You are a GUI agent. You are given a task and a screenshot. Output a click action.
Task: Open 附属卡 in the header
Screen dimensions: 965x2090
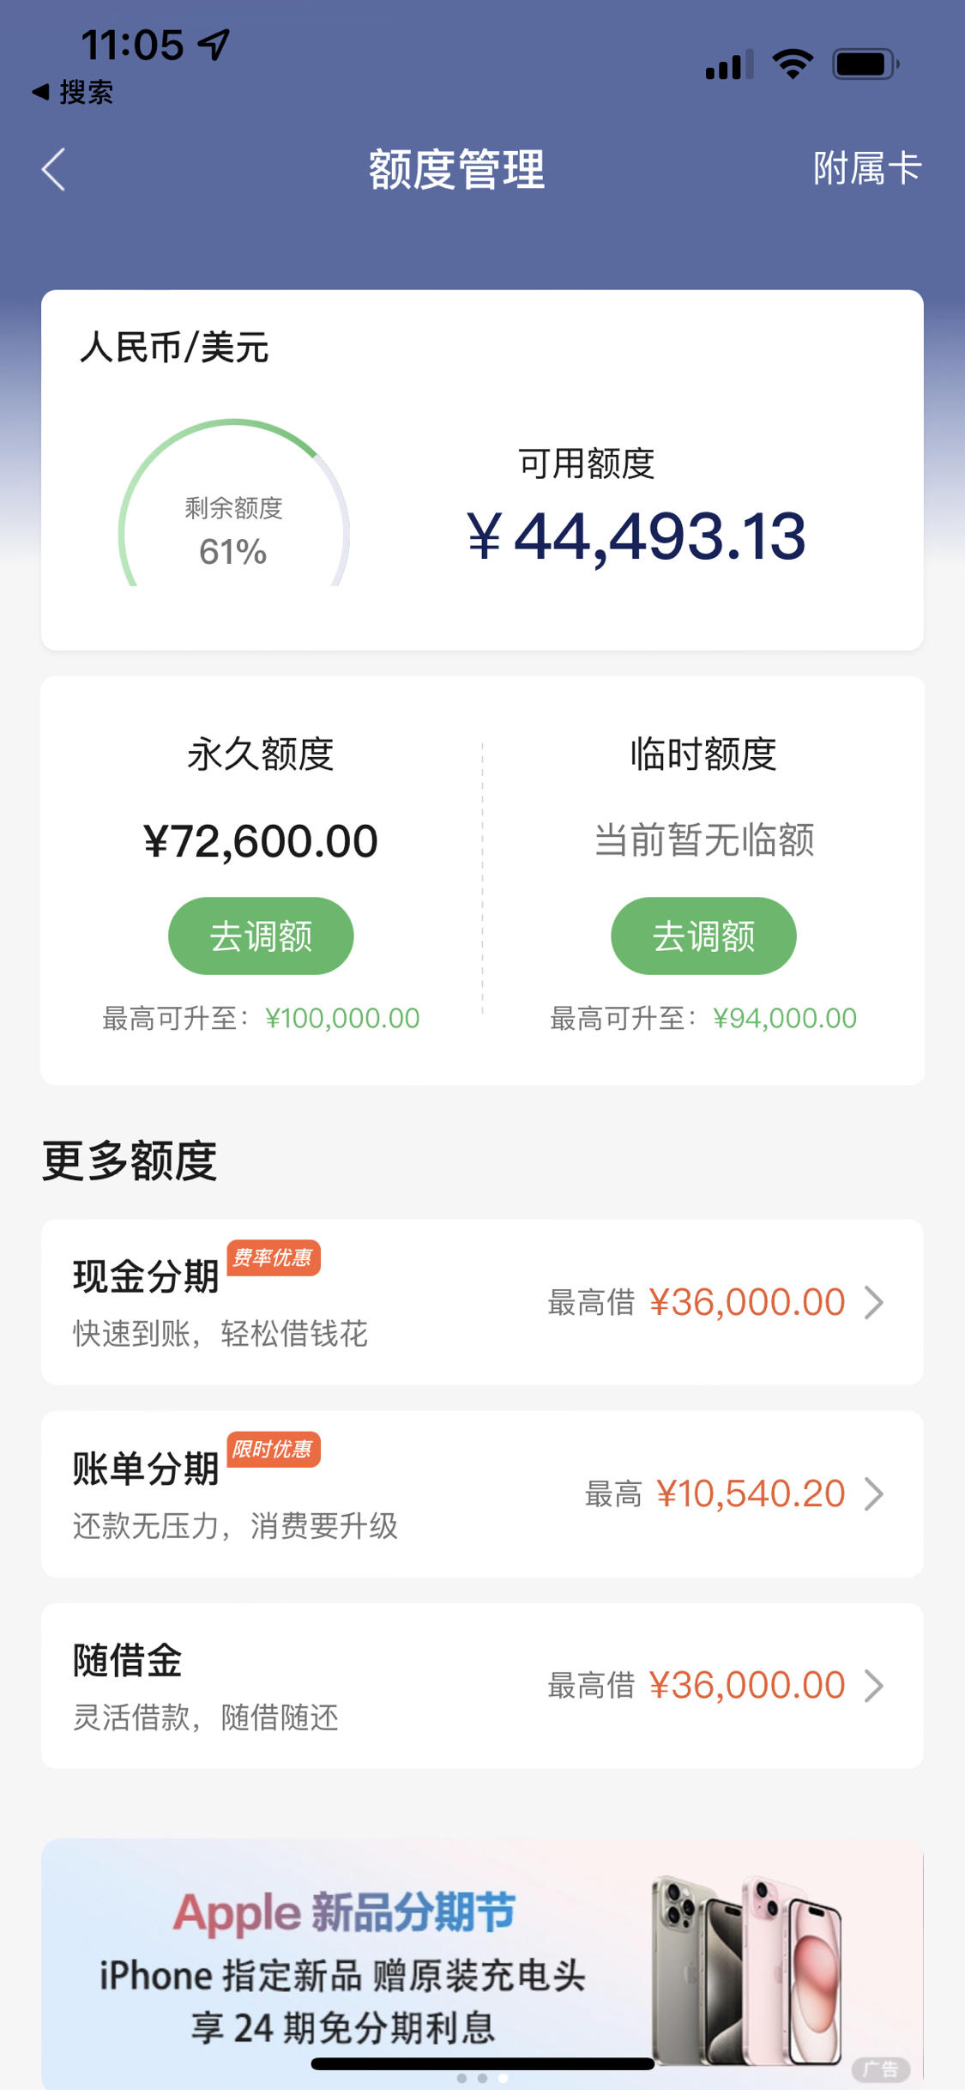pos(867,168)
